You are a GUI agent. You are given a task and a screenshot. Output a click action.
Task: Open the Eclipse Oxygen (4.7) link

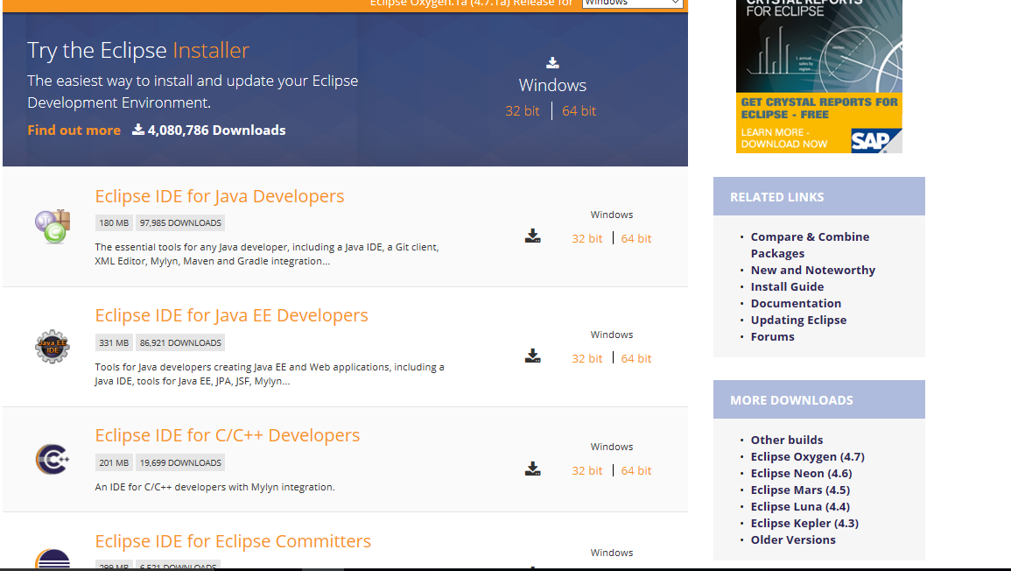808,457
